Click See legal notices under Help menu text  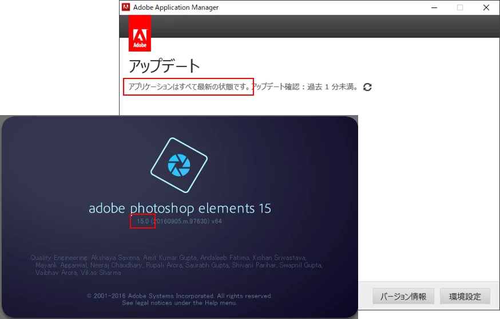tap(180, 303)
